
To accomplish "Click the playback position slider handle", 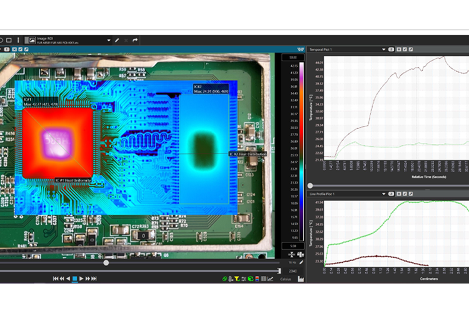I will tap(106, 263).
